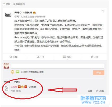Viewport: 112px width, 107px height.
Task: Click reply (回复) on the comment
Action: point(90,91)
